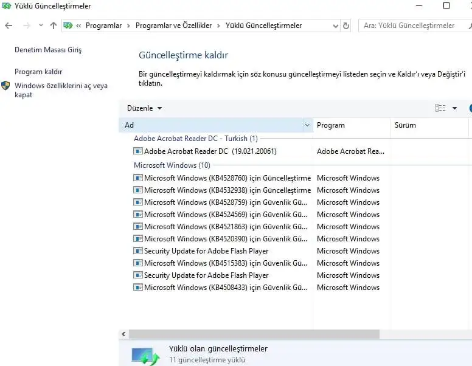Screen dimensions: 472x366
Task: Click the icon beside the KB4521863 update
Action: (x=138, y=226)
